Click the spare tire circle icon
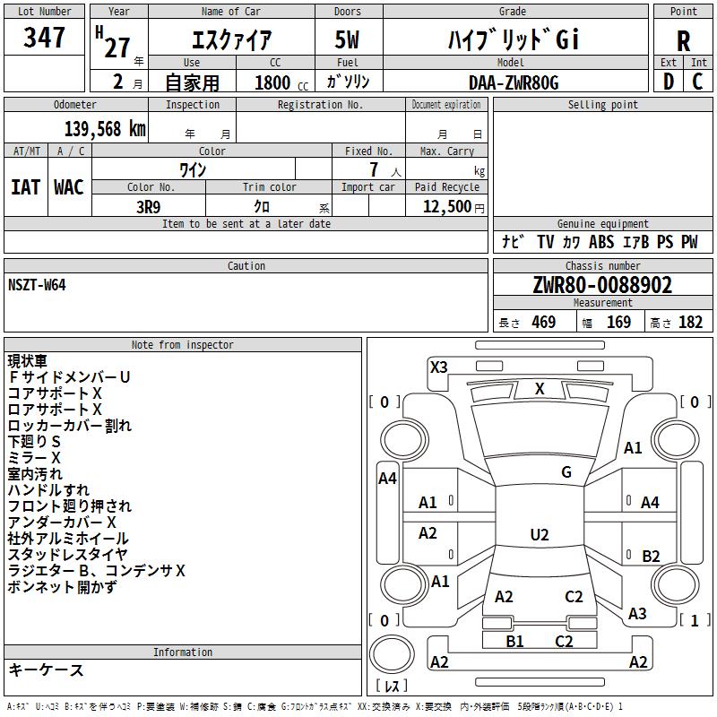The width and height of the screenshot is (717, 717). (392, 653)
